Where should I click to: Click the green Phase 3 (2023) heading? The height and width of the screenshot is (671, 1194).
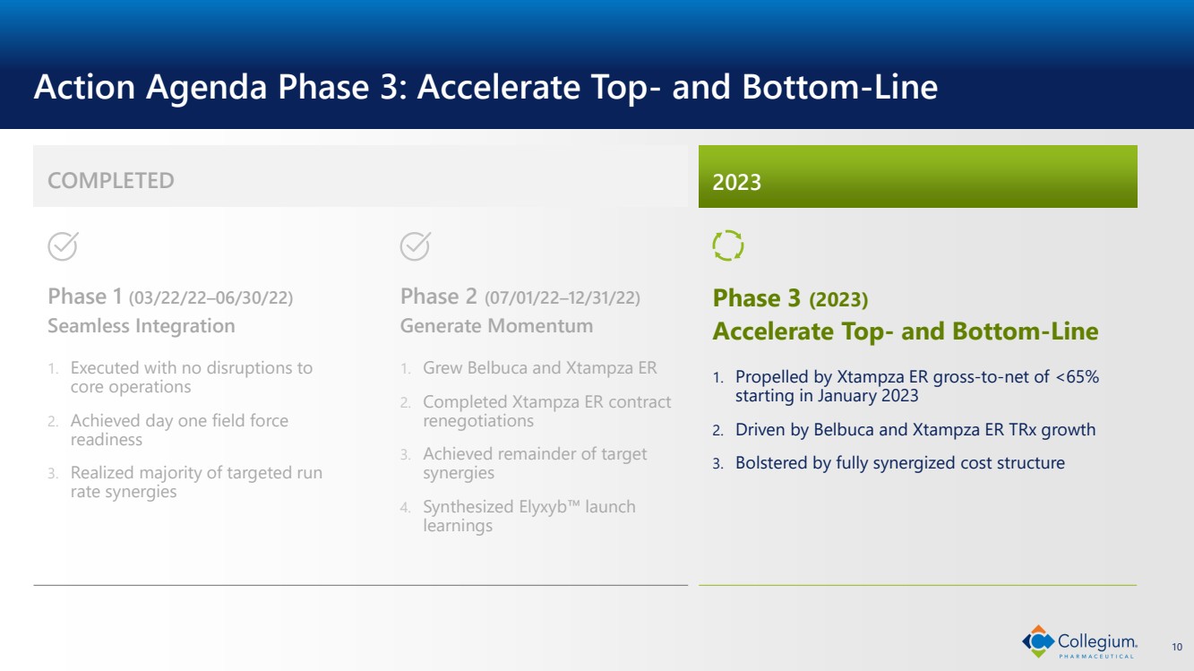(x=790, y=298)
